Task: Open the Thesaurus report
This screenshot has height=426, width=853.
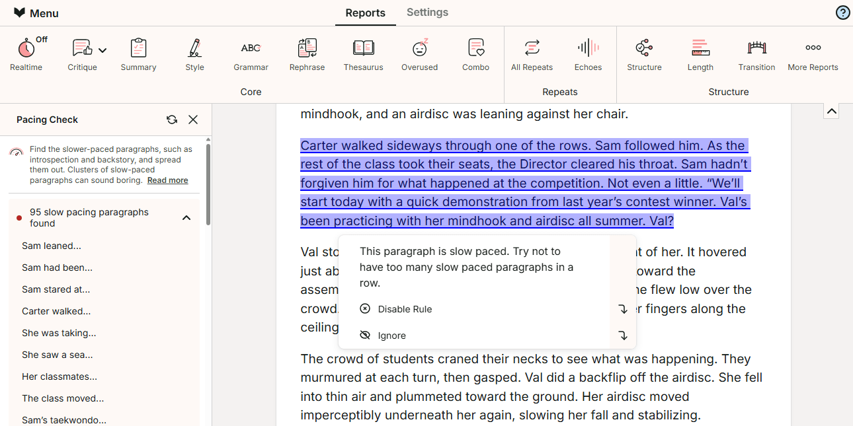Action: tap(363, 54)
